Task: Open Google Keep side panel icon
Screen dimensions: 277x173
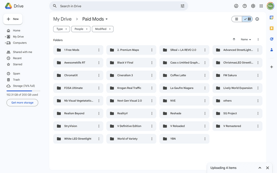Action: coord(271,28)
